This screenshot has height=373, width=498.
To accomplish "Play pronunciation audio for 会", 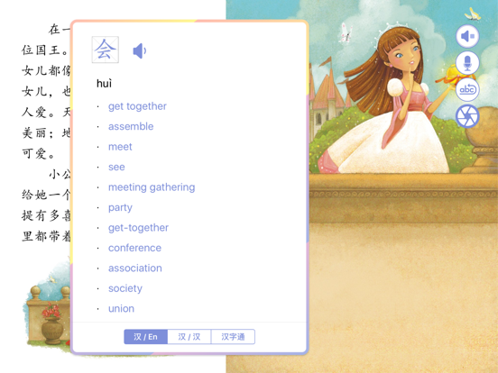I will click(140, 50).
